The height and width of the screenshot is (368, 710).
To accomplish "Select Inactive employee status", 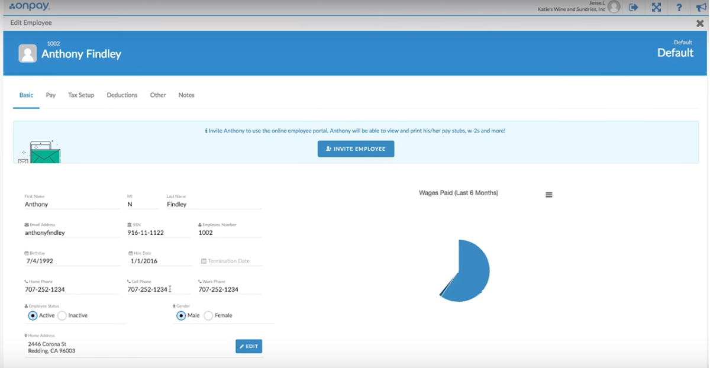I will coord(62,315).
